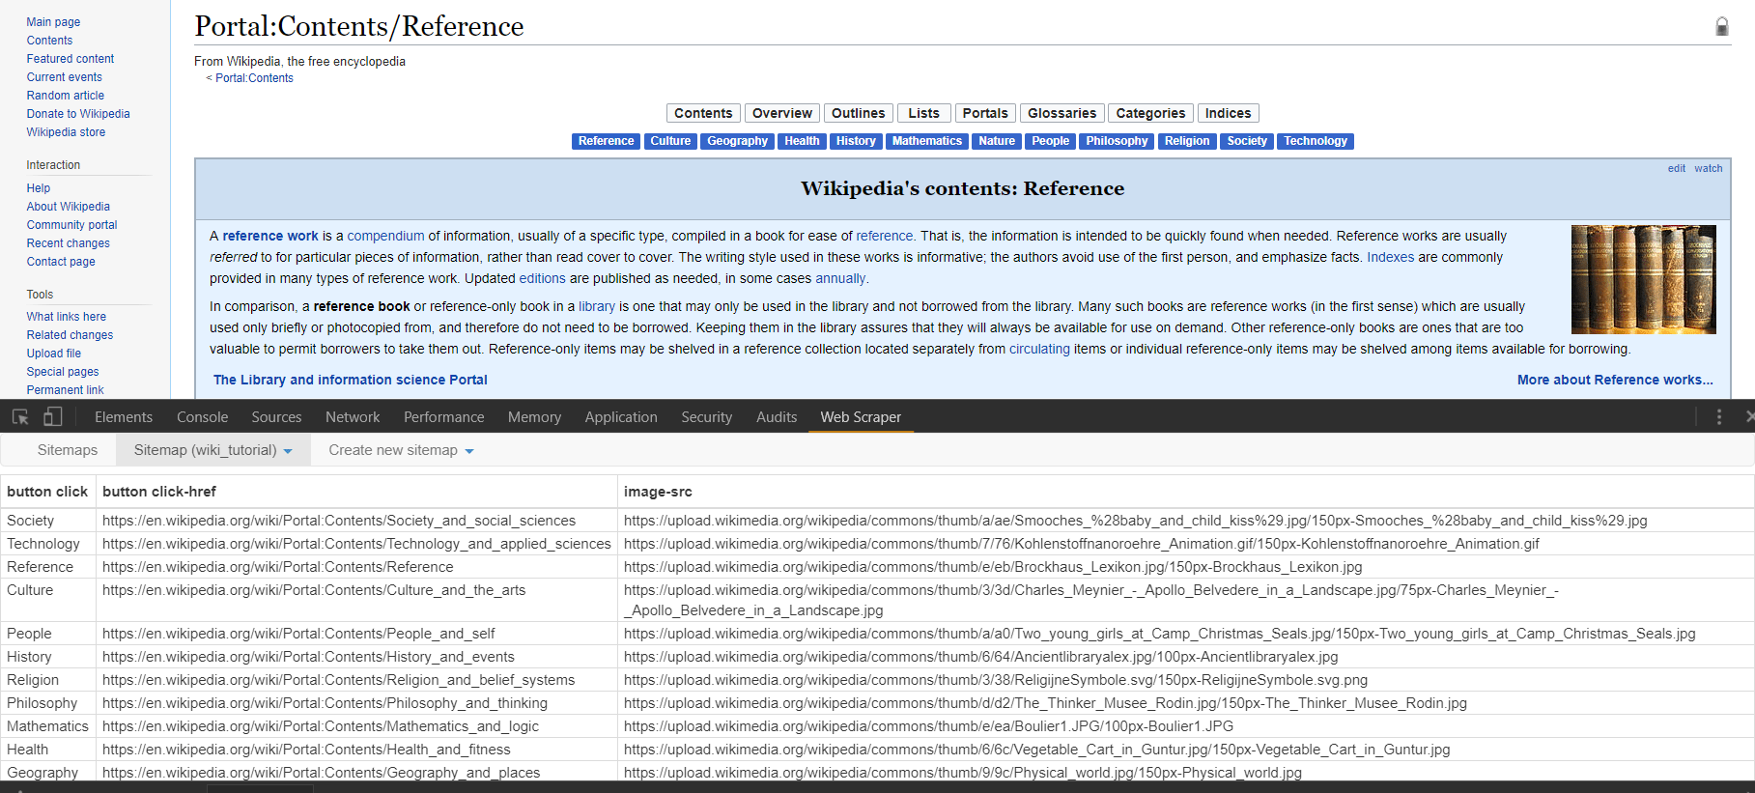1755x793 pixels.
Task: Open the Outlines navigation box
Action: tap(858, 113)
